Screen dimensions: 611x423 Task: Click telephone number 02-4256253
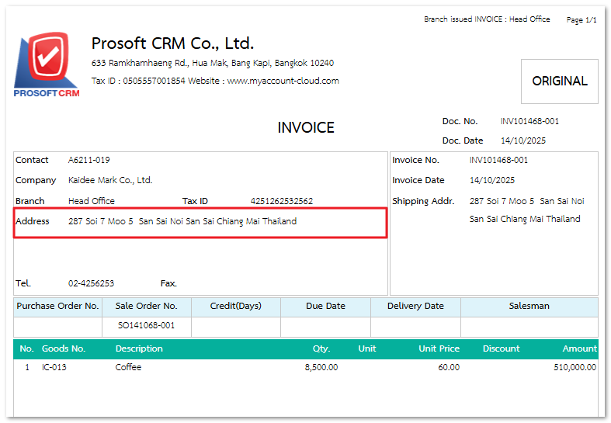click(92, 283)
